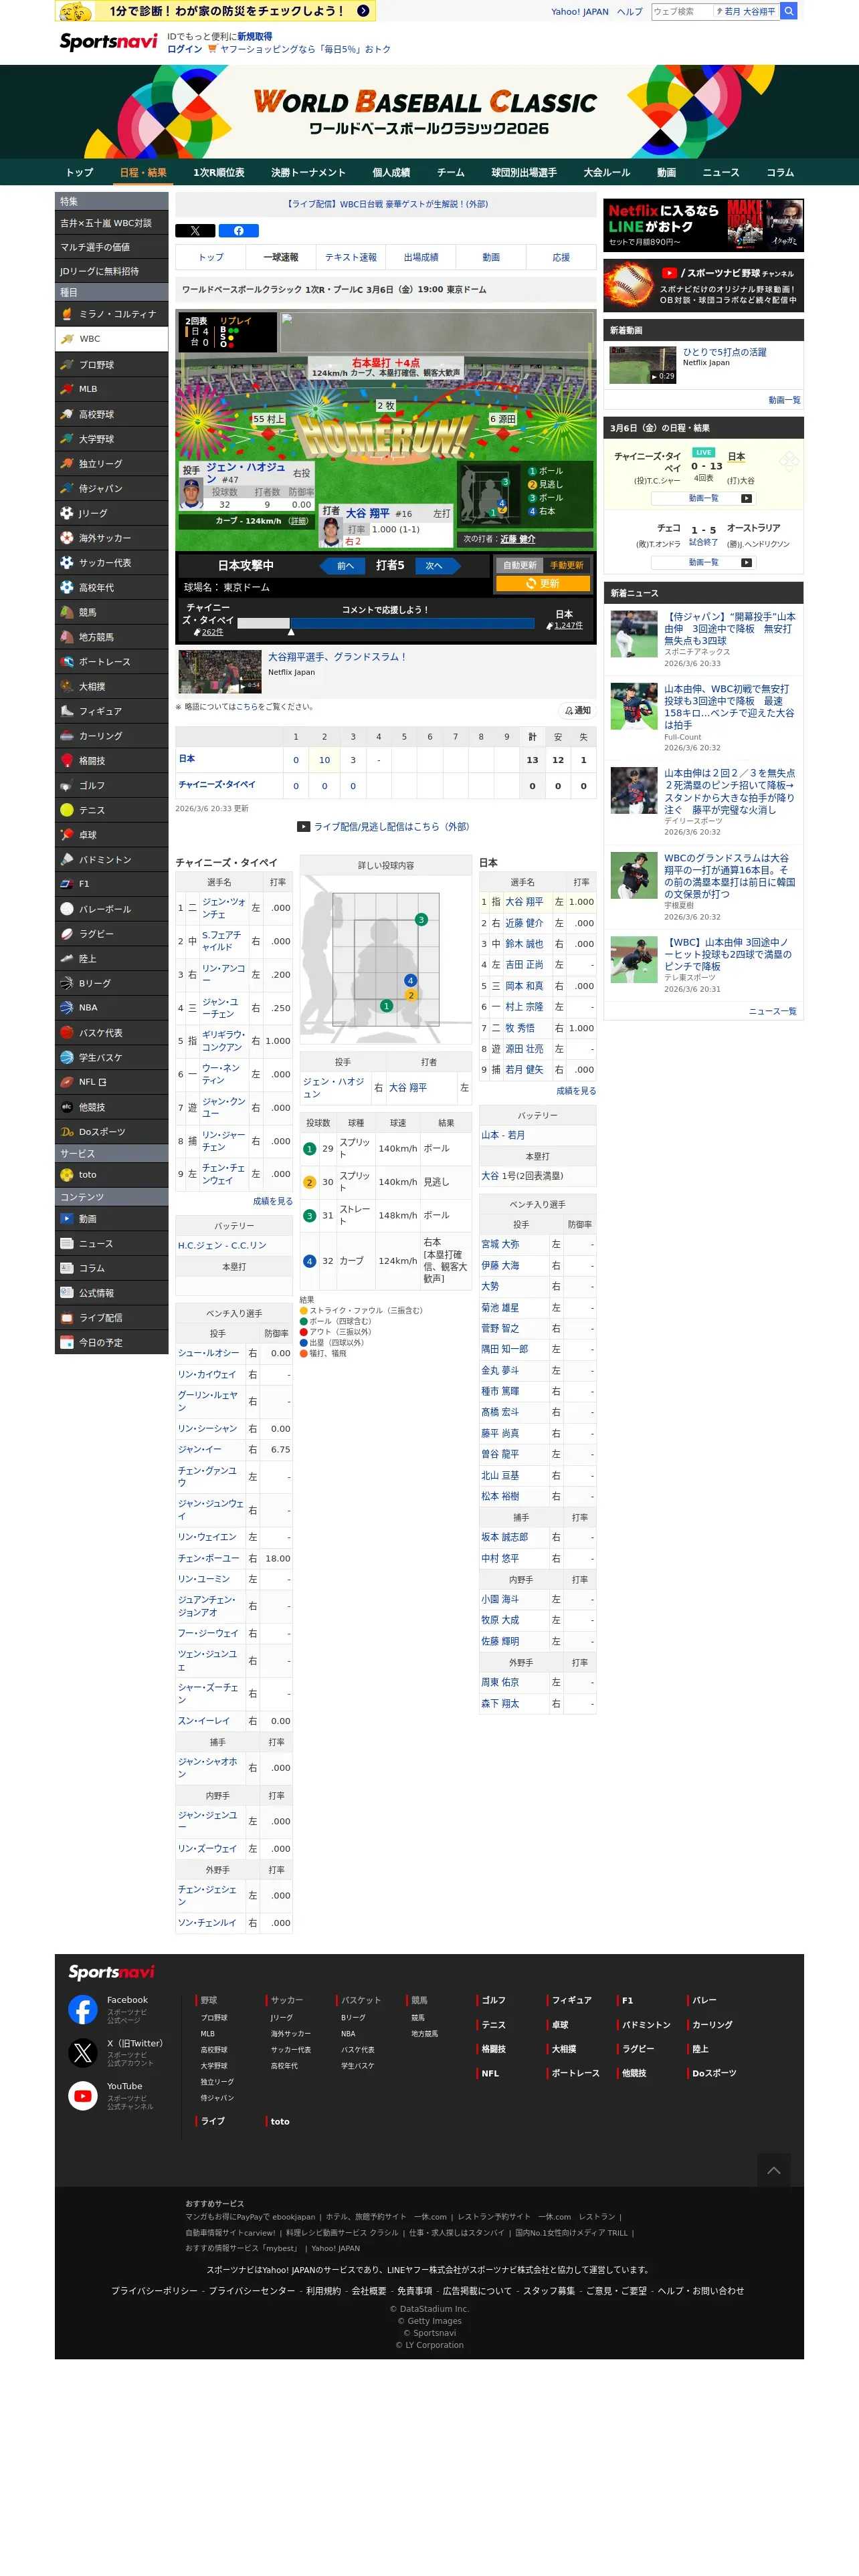This screenshot has width=859, height=2576.
Task: Open ラグビー sidebar category
Action: pyautogui.click(x=111, y=934)
